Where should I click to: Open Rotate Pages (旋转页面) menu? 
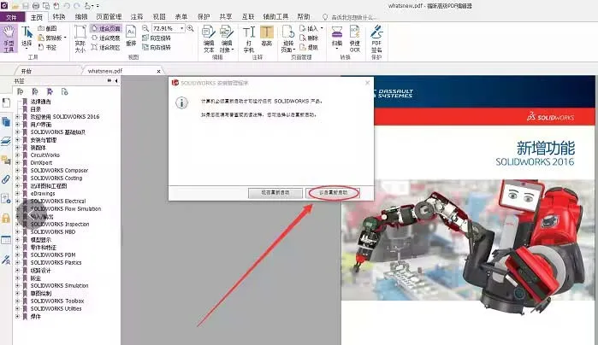[x=288, y=38]
